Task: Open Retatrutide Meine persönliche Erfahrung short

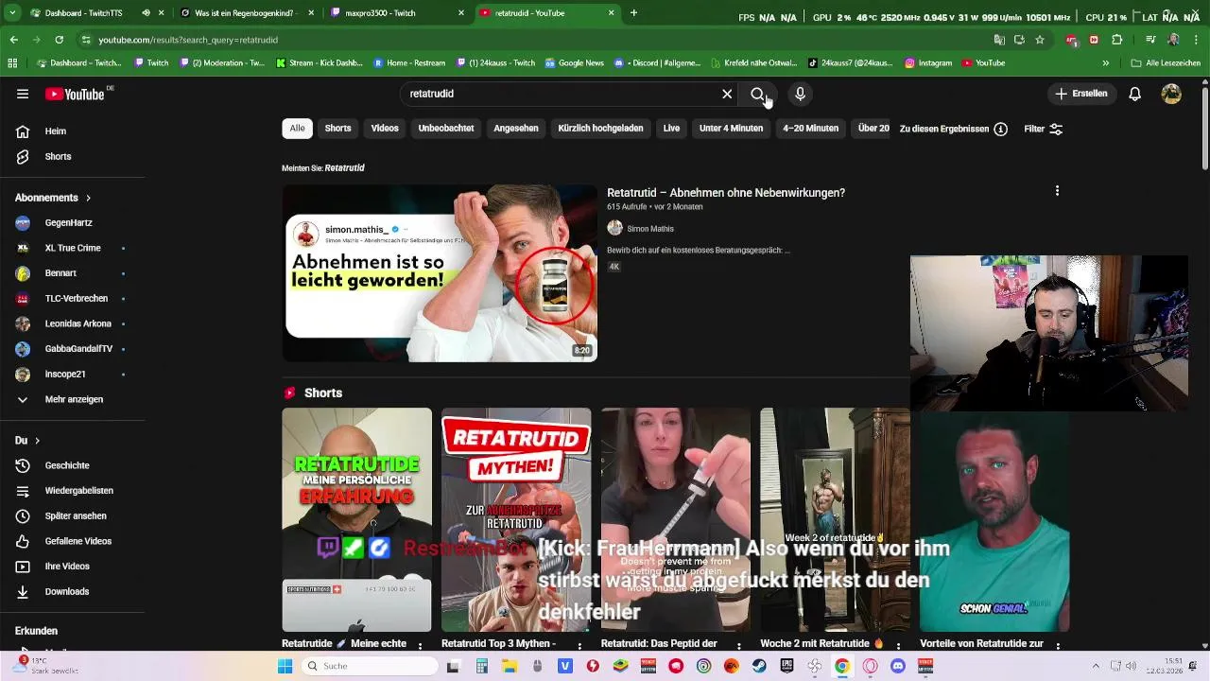Action: point(356,519)
